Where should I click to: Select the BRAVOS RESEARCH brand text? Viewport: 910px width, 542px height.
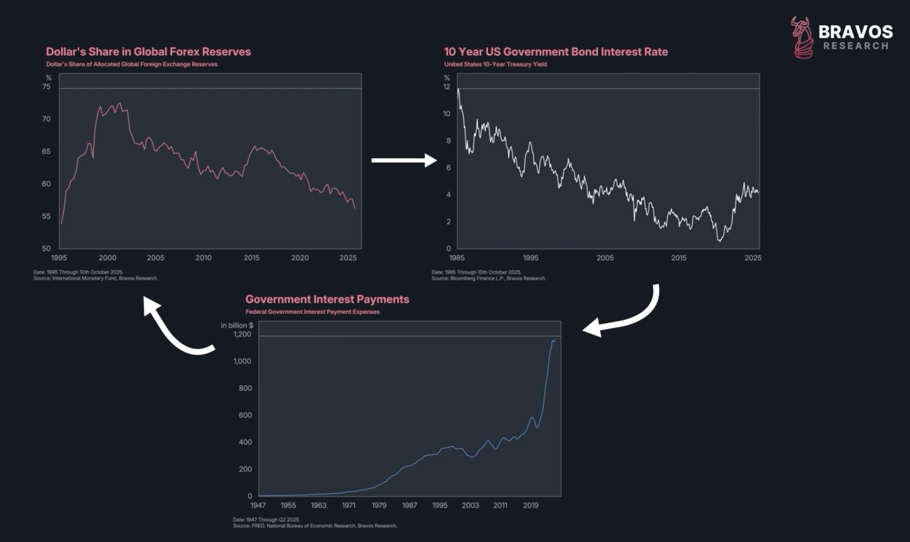[x=855, y=38]
